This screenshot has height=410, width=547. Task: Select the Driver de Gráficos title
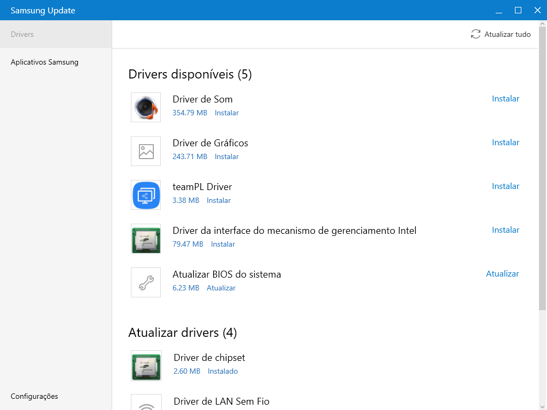click(x=210, y=143)
